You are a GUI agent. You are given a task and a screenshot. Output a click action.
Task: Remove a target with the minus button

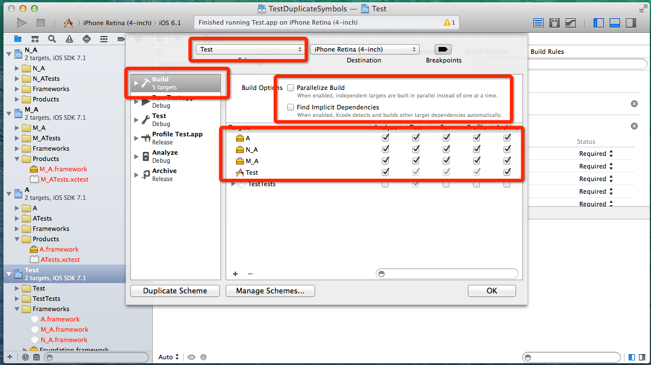click(250, 274)
